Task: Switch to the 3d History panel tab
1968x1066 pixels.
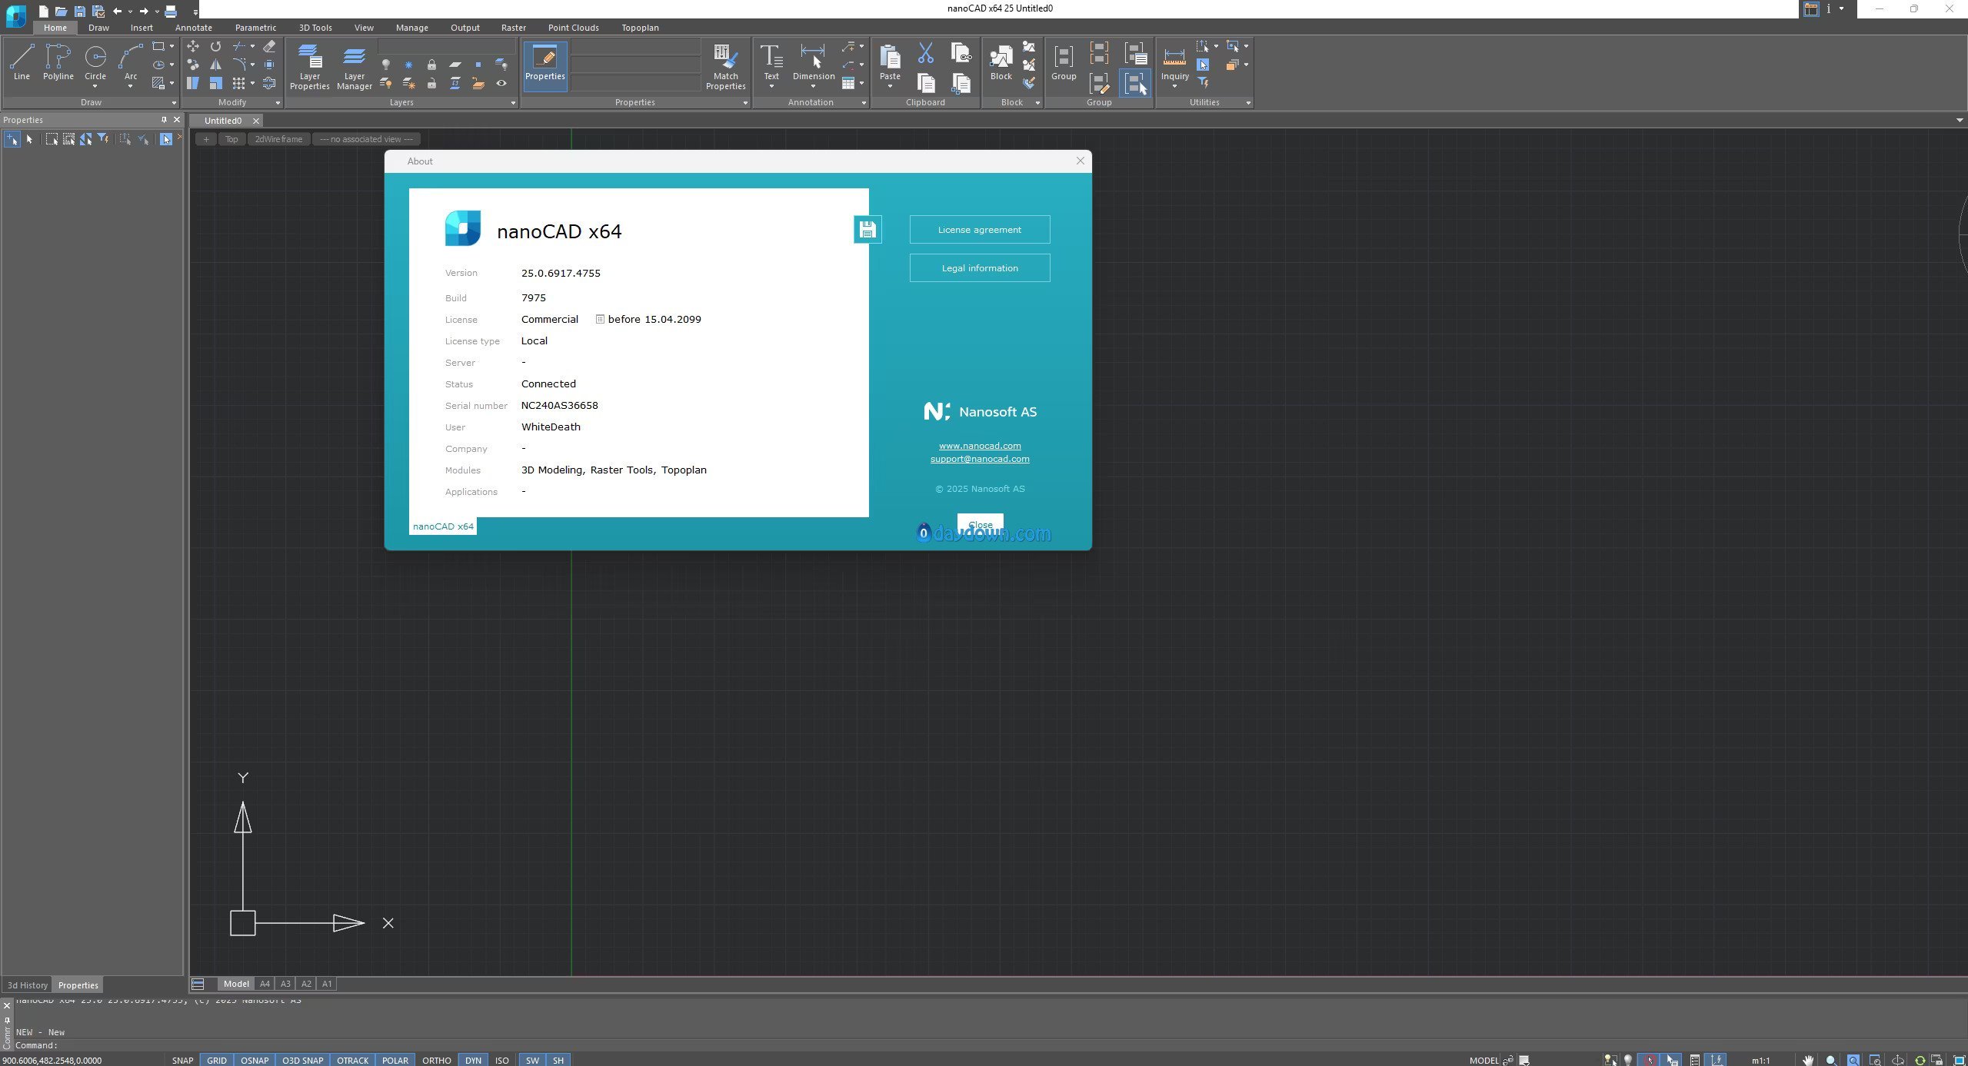Action: click(28, 985)
